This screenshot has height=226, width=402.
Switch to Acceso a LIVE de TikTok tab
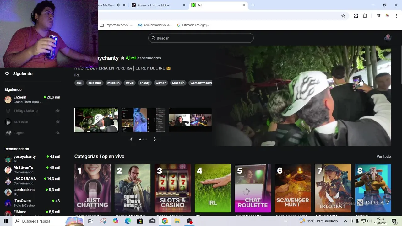tap(153, 5)
